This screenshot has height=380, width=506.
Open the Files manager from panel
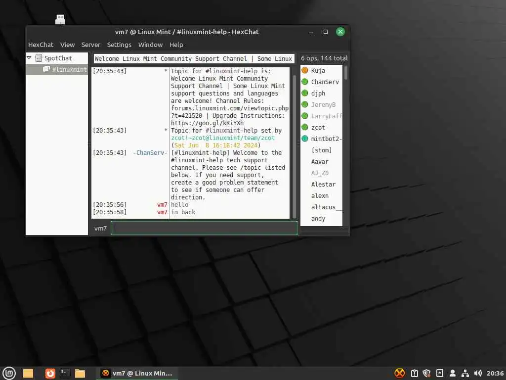point(80,373)
